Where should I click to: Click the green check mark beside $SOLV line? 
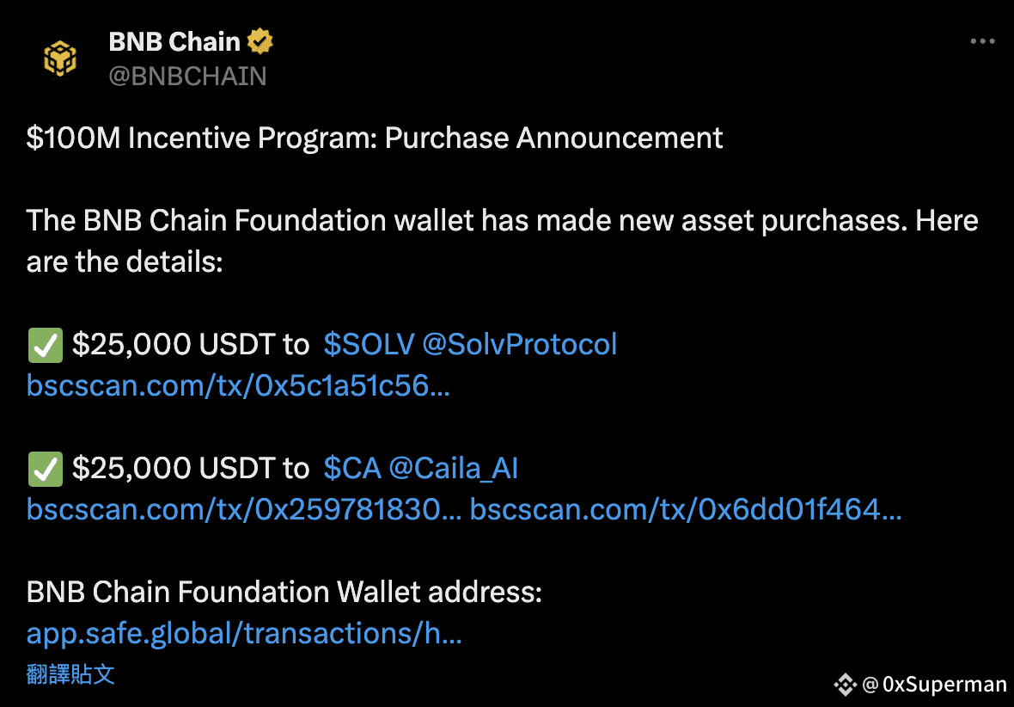46,344
